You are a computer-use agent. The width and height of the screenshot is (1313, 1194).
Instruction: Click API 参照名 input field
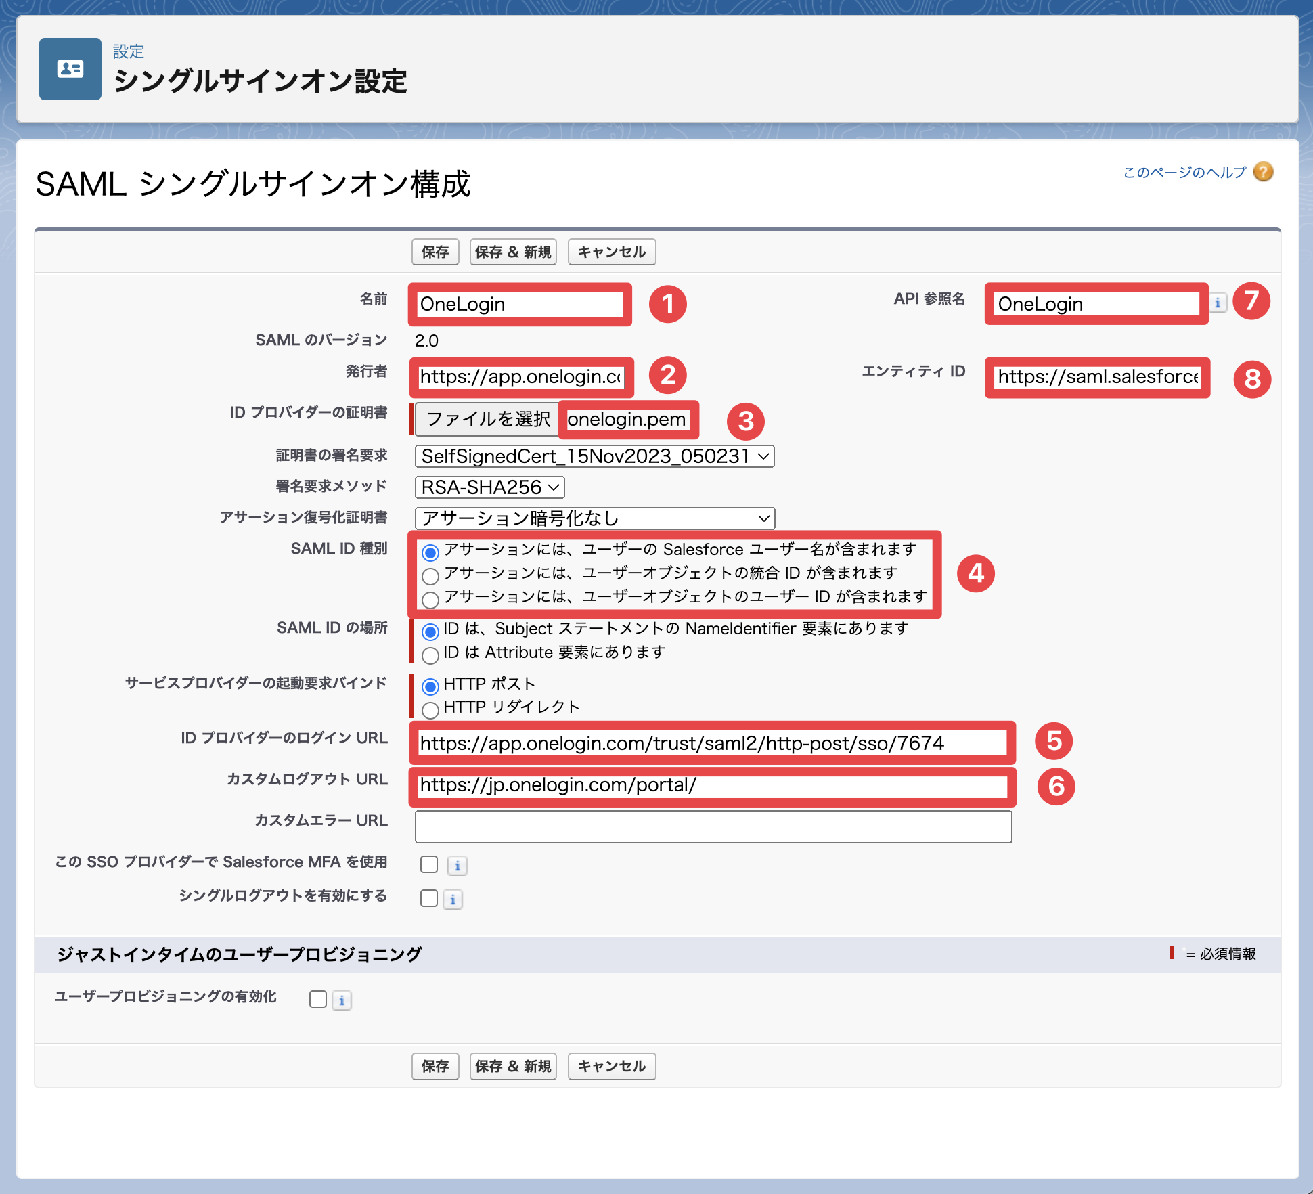click(x=1097, y=304)
